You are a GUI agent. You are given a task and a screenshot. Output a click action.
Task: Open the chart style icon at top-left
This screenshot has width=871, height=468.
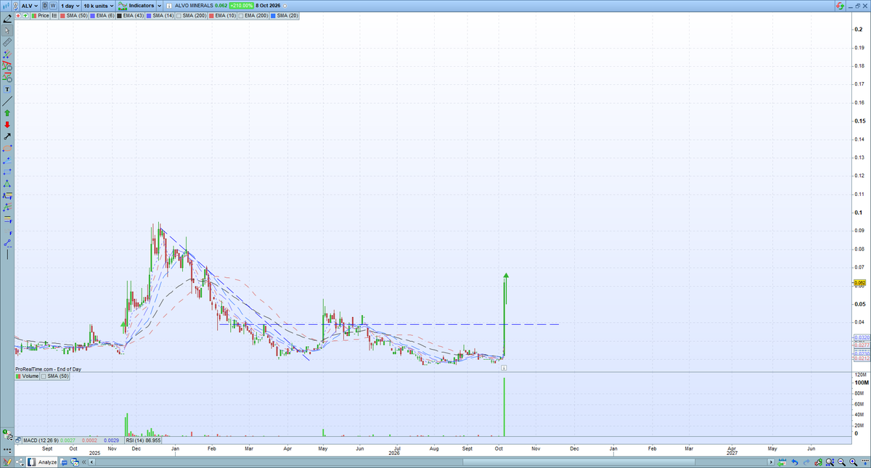(6, 5)
